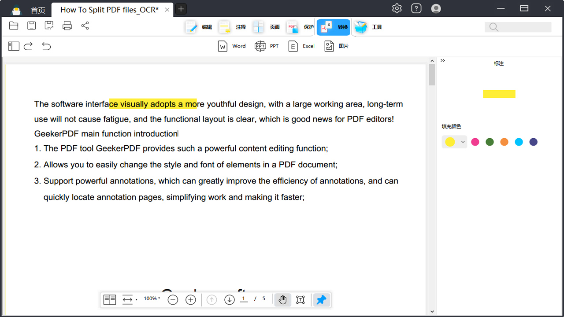Click the zoom out minus icon
Screen dimensions: 564x317
[173, 300]
